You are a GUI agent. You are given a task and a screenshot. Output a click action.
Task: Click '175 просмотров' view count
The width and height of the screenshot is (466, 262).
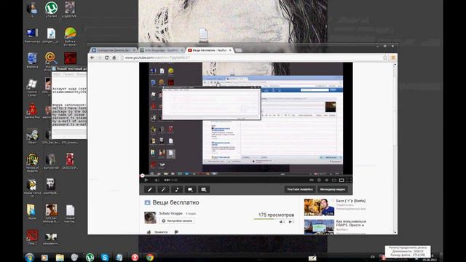[x=276, y=215]
